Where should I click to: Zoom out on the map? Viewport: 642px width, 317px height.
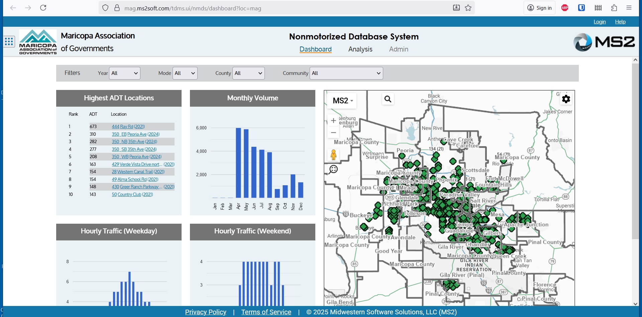click(x=333, y=133)
